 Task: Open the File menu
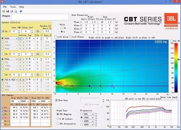(5, 7)
